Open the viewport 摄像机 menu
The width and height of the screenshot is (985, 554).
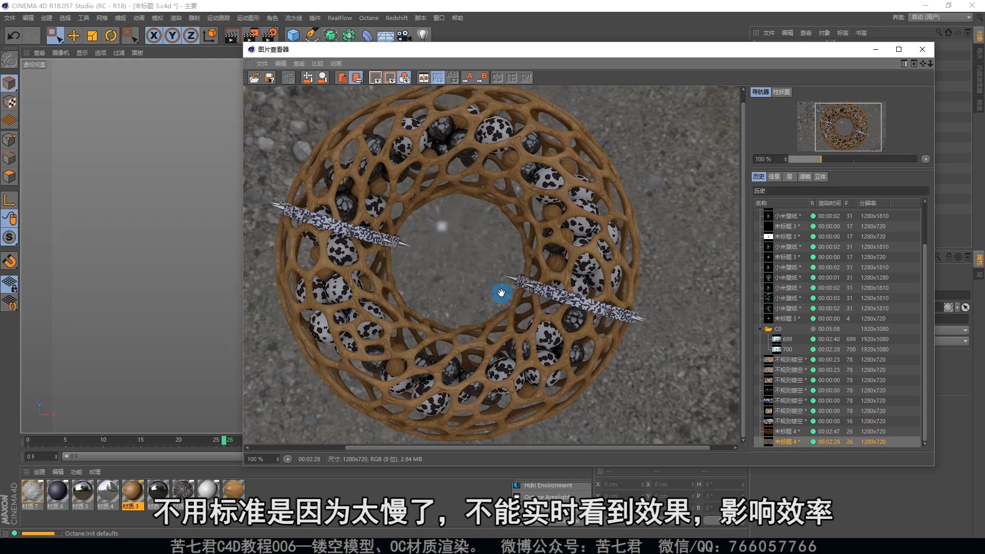pyautogui.click(x=61, y=53)
